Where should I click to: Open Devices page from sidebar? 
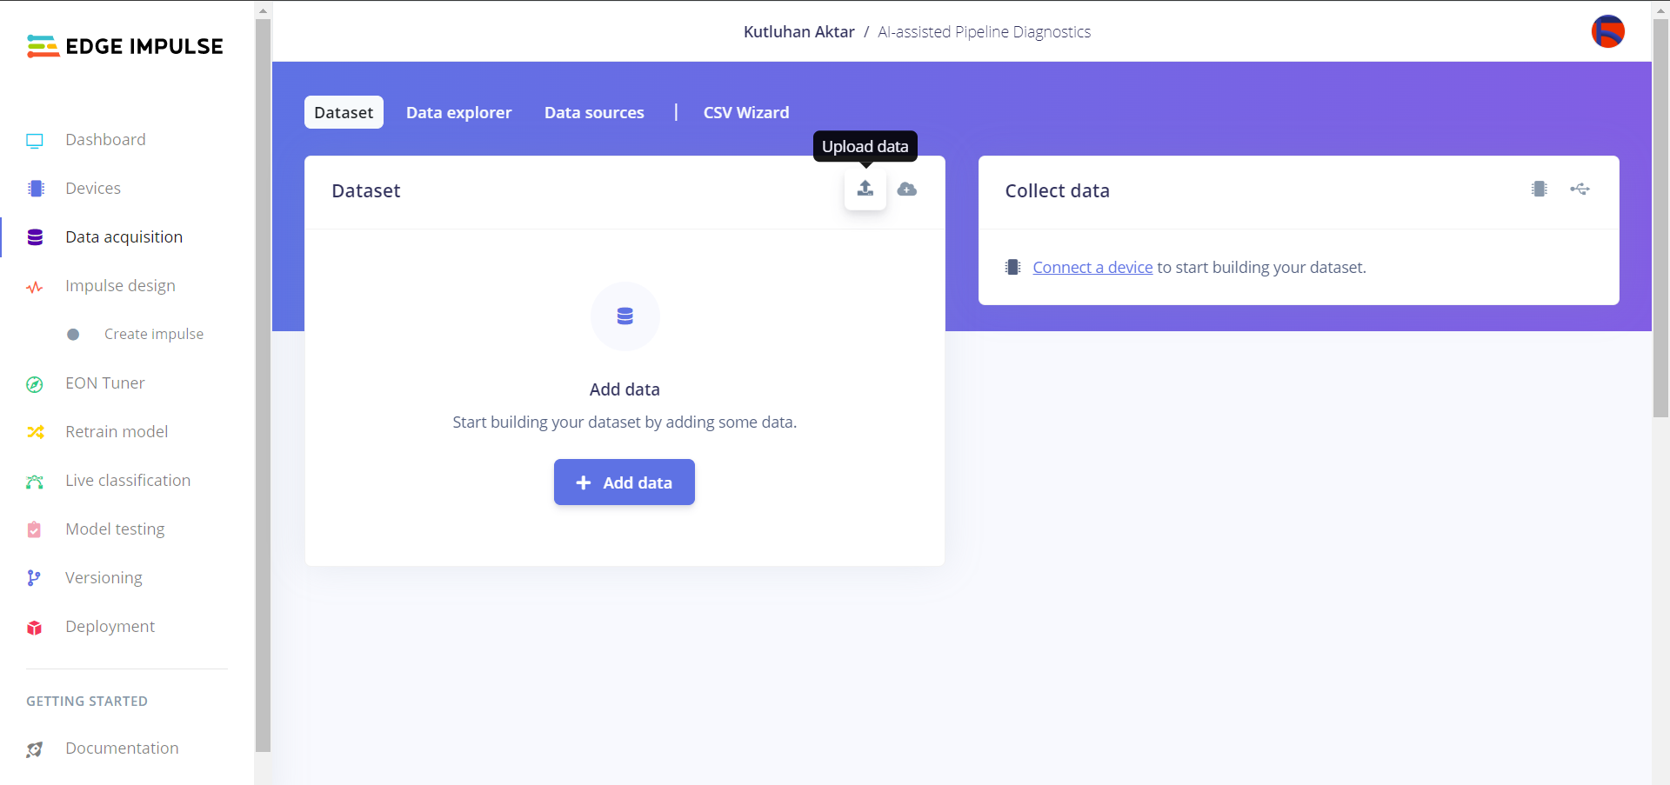(93, 189)
